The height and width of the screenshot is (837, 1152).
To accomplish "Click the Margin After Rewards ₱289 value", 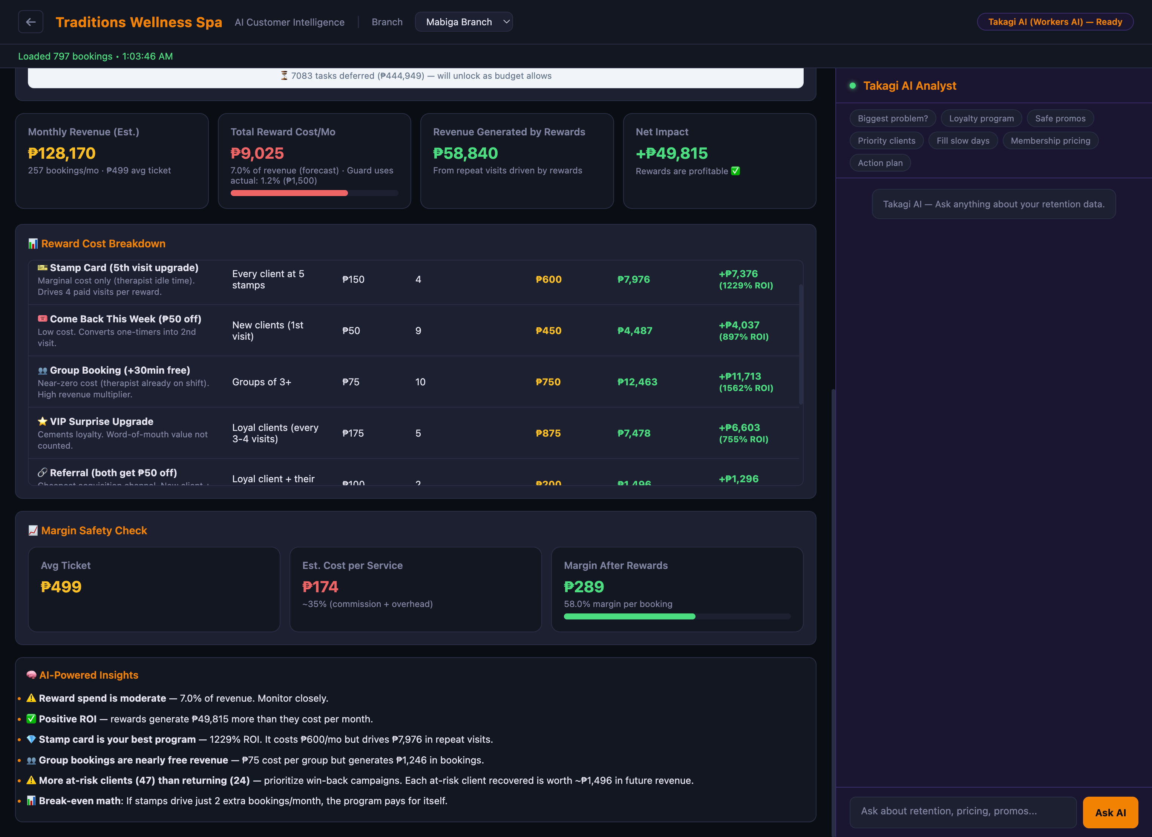I will [584, 587].
